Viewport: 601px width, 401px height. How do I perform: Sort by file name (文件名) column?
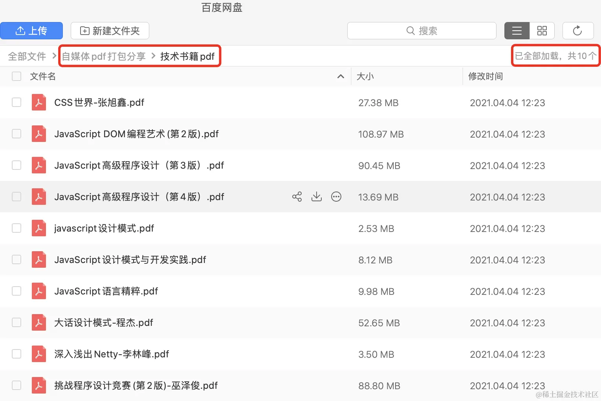click(x=43, y=76)
